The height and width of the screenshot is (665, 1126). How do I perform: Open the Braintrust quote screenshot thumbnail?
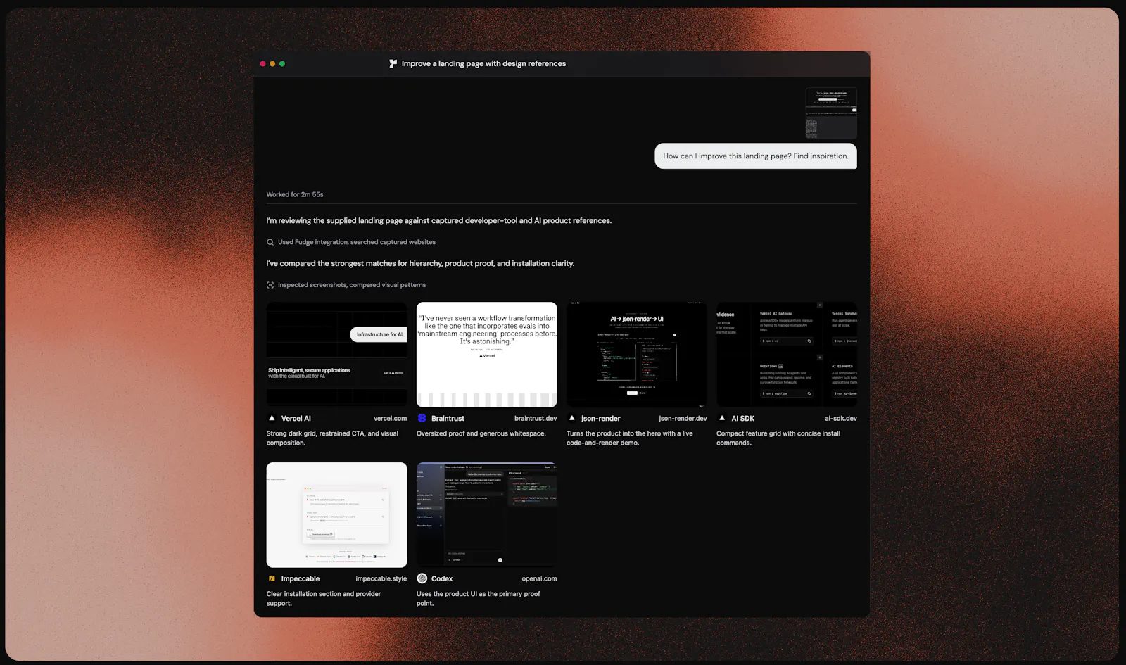pos(486,355)
